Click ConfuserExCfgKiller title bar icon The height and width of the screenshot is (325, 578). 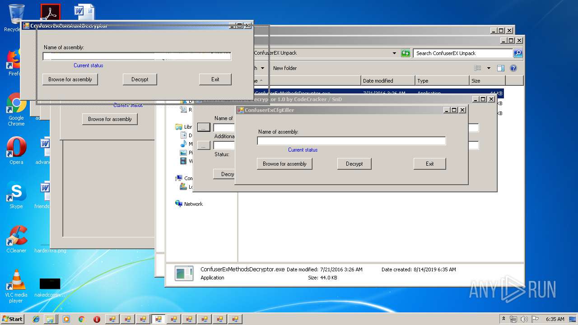click(241, 110)
